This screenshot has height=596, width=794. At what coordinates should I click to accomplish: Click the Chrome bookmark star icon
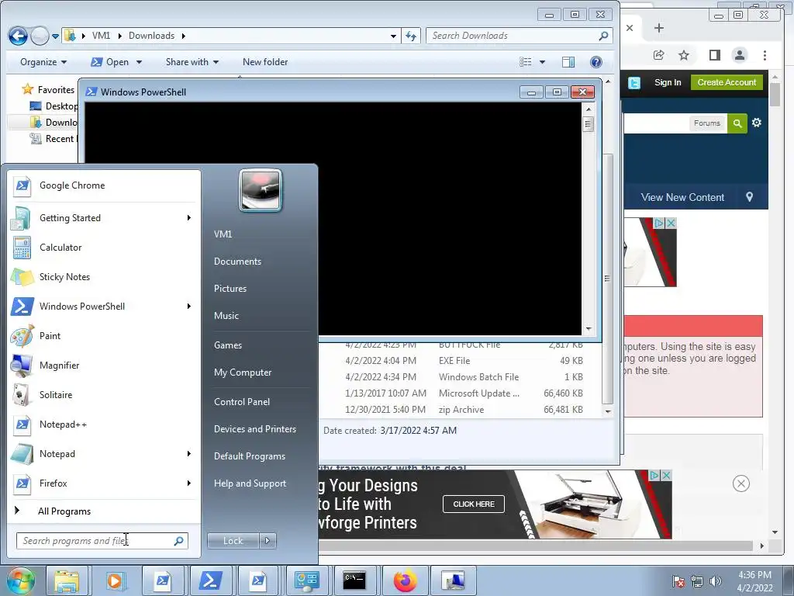click(684, 55)
